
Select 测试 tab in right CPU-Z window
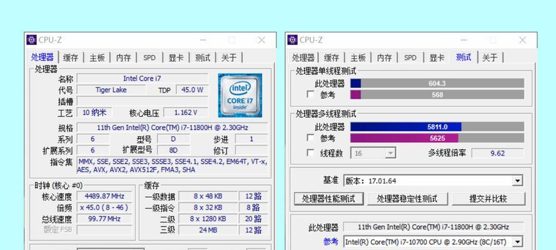464,57
